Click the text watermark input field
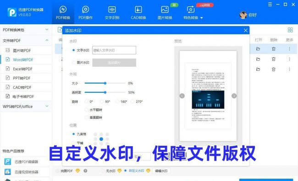The height and width of the screenshot is (181, 298). (114, 50)
